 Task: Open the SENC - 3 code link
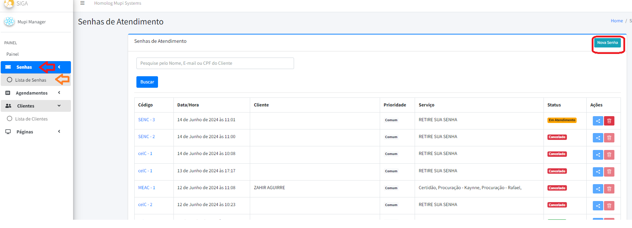click(146, 120)
